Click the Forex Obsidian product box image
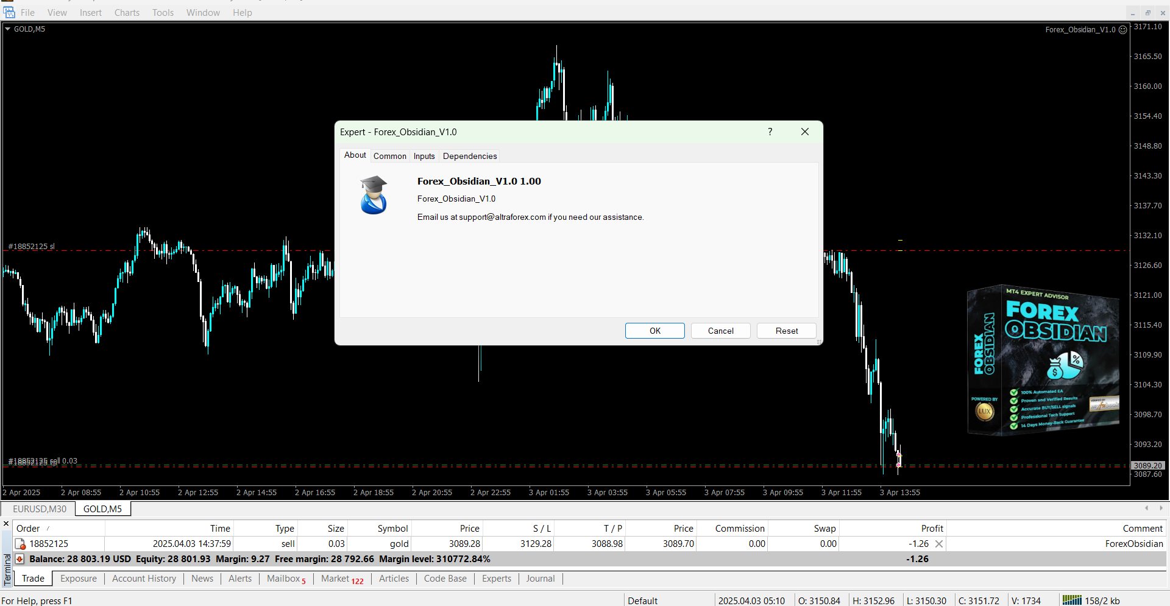 point(1043,360)
